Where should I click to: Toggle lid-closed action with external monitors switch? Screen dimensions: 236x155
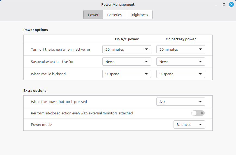(x=198, y=113)
